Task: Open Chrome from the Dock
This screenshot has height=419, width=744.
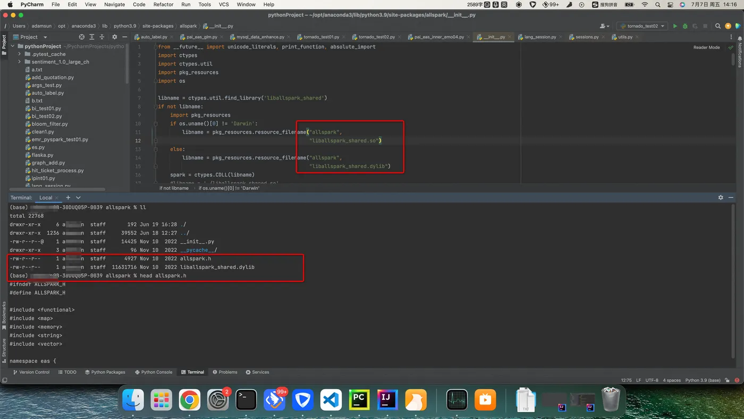Action: [190, 400]
